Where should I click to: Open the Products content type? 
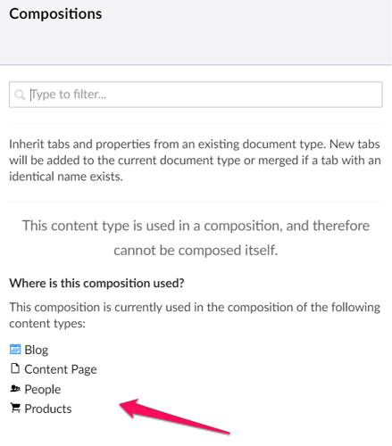[x=48, y=409]
